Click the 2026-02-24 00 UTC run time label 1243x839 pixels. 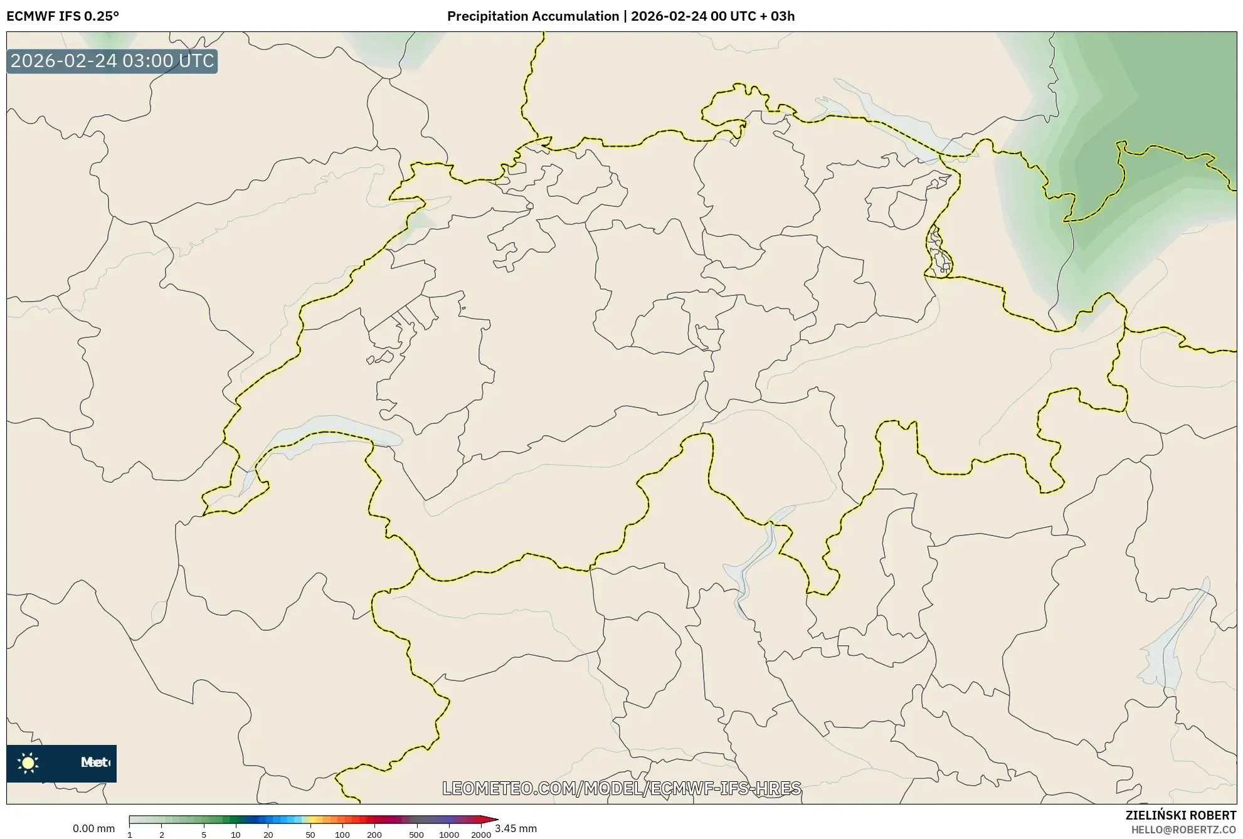tap(696, 17)
